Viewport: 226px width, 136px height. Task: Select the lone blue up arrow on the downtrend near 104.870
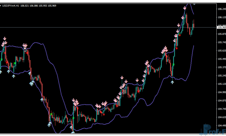(42, 99)
